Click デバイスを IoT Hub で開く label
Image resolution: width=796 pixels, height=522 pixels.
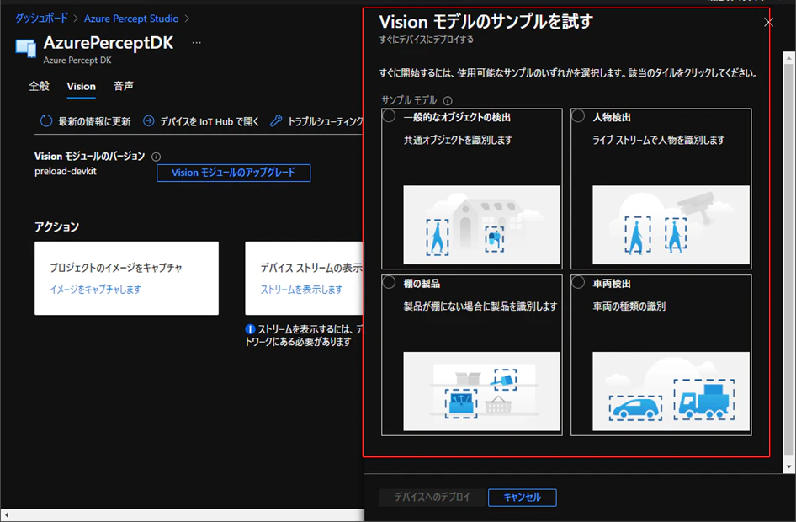click(210, 121)
